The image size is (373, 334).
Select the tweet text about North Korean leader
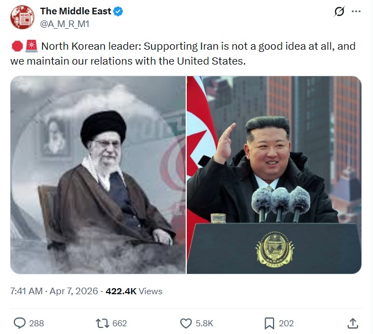(x=183, y=54)
